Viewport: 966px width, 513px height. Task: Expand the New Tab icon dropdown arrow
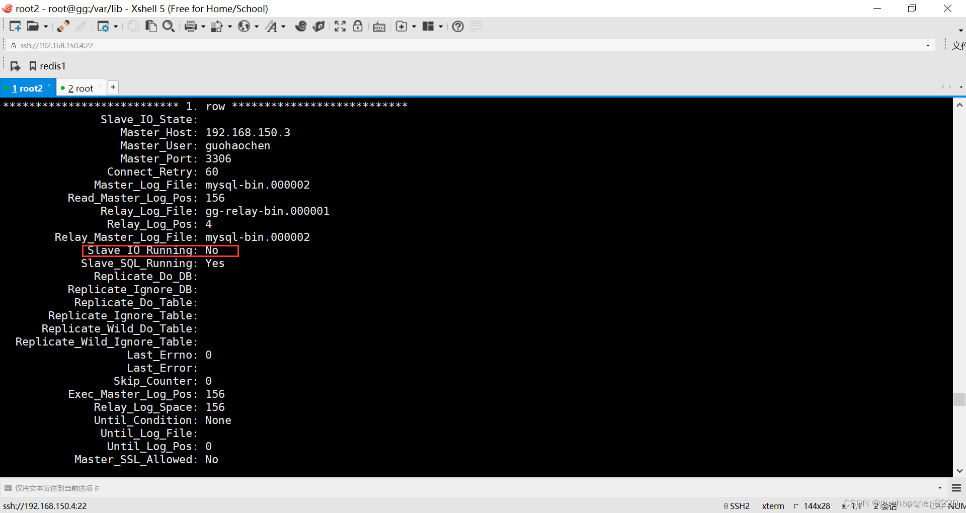pos(414,27)
